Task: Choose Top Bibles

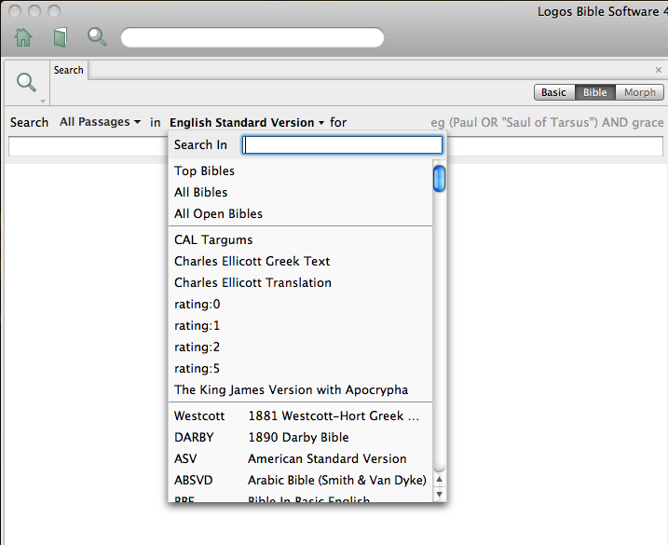Action: tap(300, 170)
